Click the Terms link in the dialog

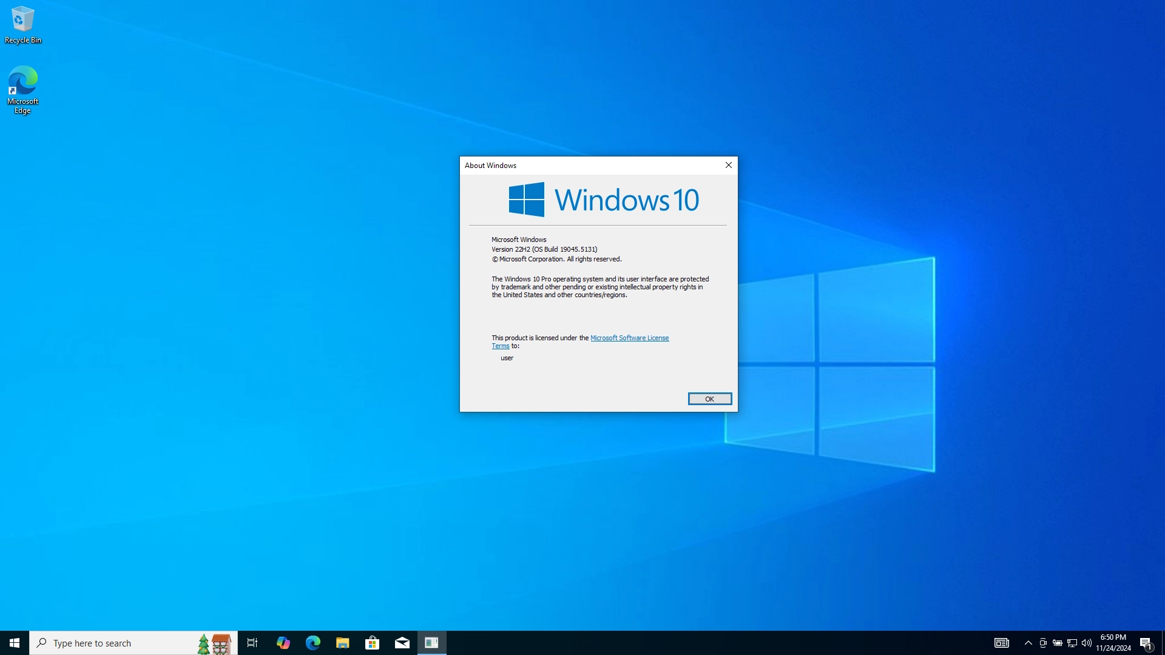pos(501,346)
